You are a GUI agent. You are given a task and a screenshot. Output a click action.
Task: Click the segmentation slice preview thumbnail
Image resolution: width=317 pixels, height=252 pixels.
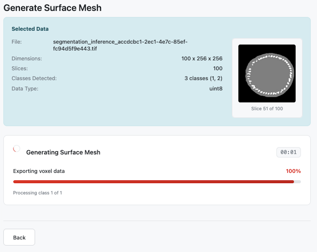pos(267,73)
